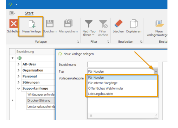Click the Duplizieren pages icon

[x=134, y=24]
